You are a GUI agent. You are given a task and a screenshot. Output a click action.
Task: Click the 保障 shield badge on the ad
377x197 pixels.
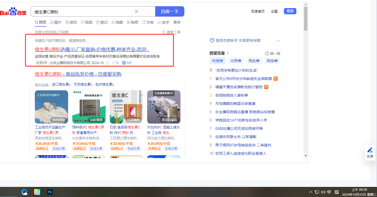point(127,63)
